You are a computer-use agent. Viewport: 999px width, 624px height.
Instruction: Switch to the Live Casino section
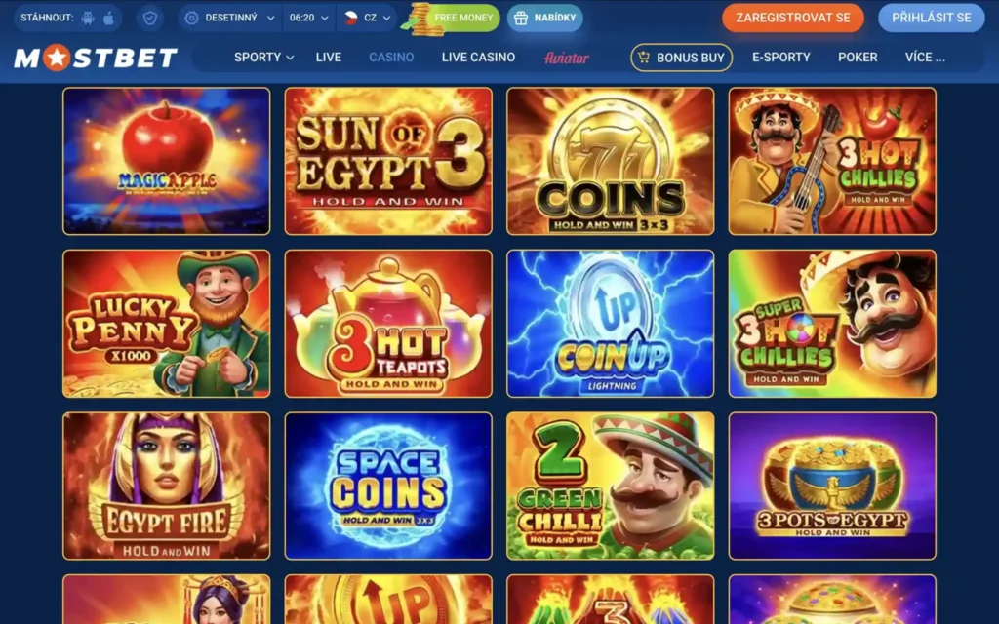[478, 58]
